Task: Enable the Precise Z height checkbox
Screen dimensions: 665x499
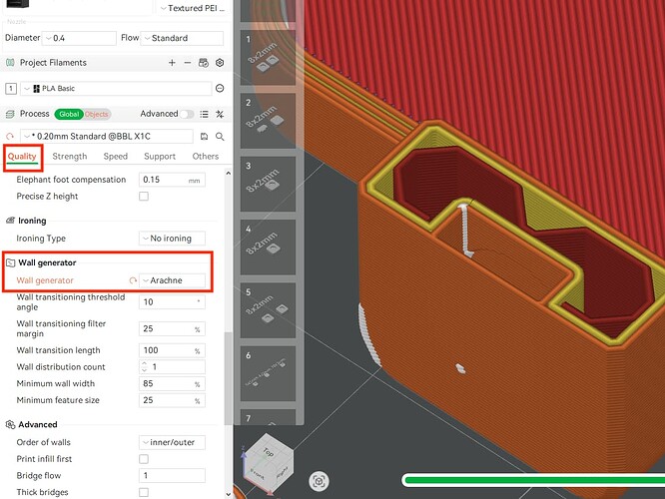Action: coord(144,197)
